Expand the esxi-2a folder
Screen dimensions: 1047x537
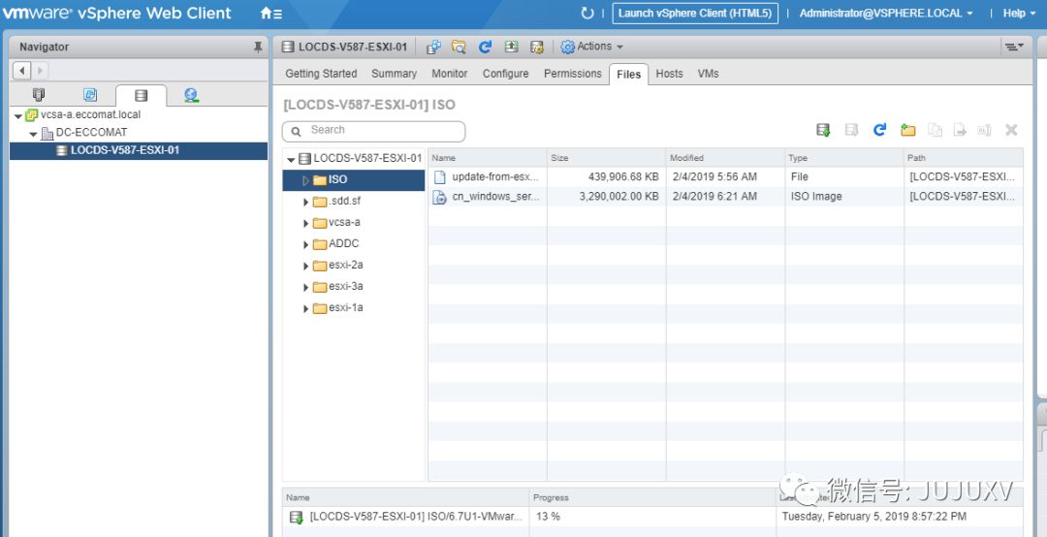[305, 266]
